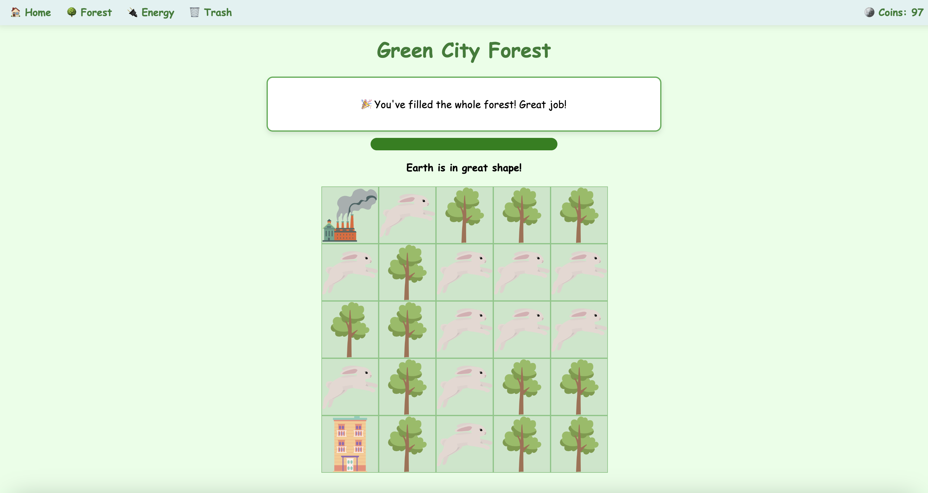The width and height of the screenshot is (928, 493).
Task: Click the rabbit in the center grid tile
Action: coord(464,330)
